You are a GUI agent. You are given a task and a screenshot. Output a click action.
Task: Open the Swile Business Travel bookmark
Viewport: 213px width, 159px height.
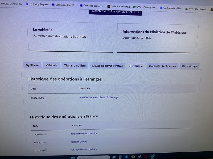[x=119, y=6]
